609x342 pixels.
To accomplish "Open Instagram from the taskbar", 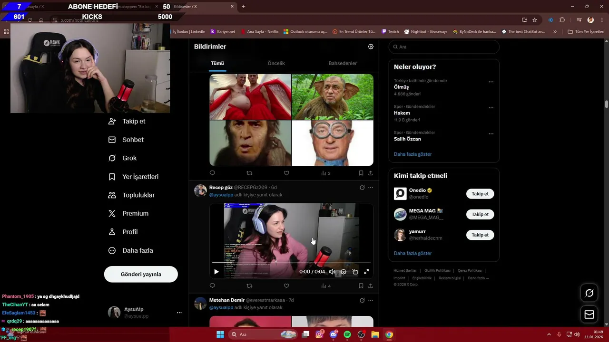I will 320,334.
